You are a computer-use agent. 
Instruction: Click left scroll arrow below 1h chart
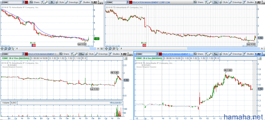tap(121, 49)
